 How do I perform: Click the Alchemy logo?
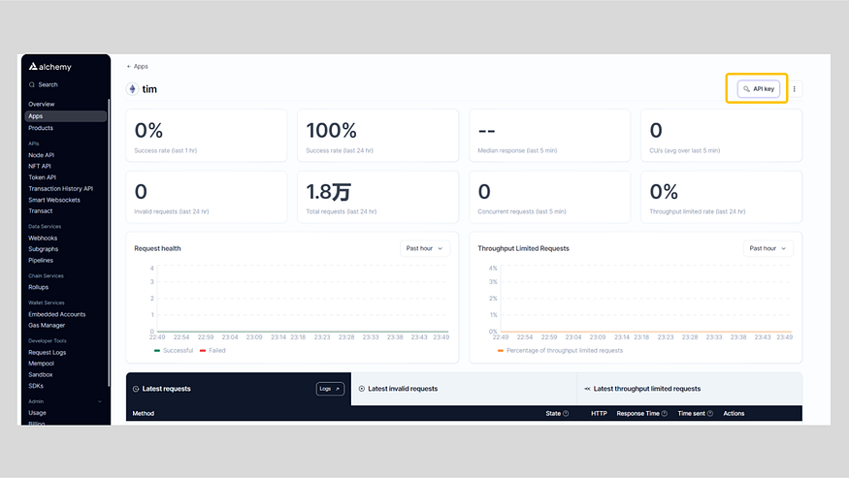tap(49, 67)
